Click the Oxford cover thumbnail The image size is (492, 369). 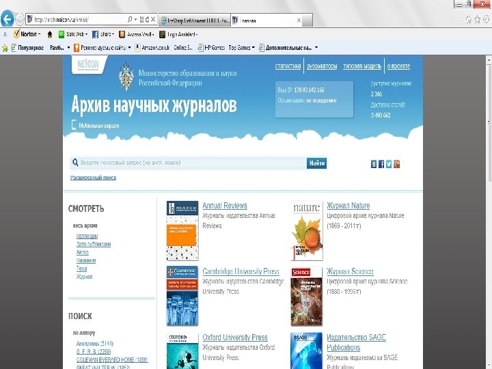[x=182, y=351]
